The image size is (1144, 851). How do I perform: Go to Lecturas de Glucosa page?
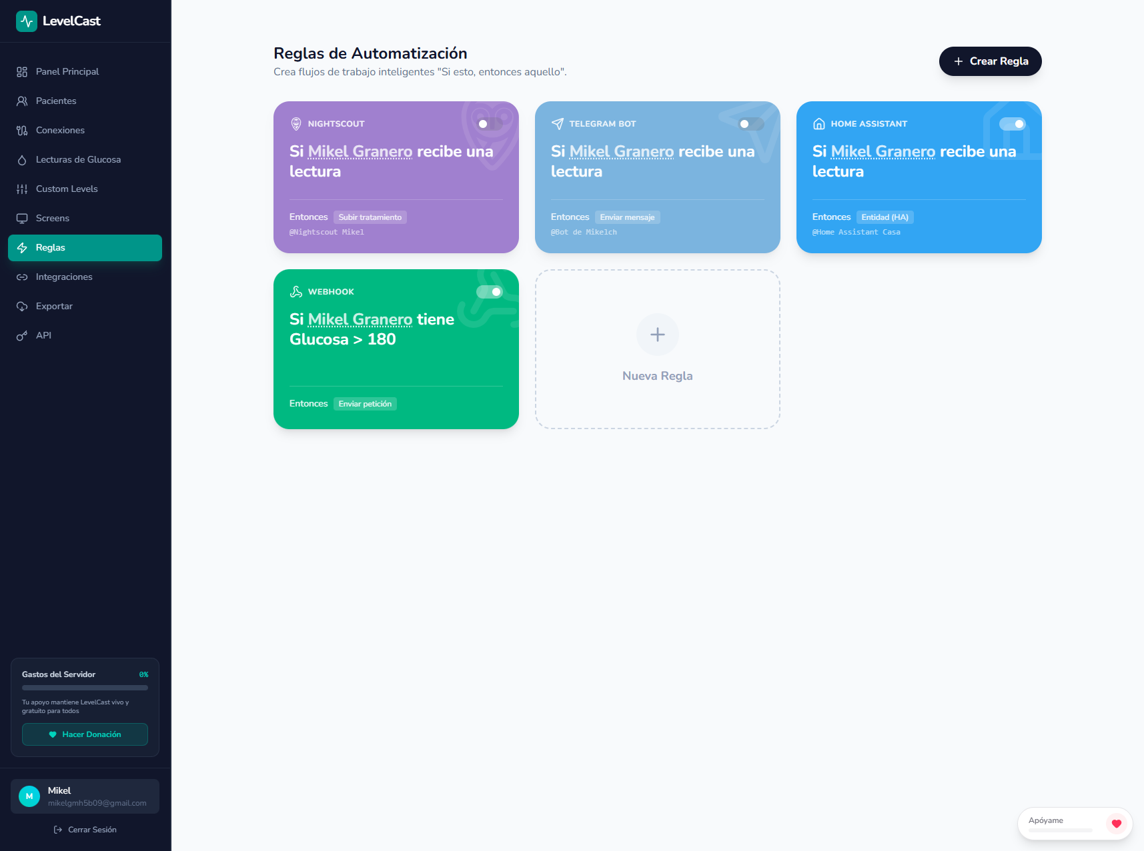(x=78, y=160)
